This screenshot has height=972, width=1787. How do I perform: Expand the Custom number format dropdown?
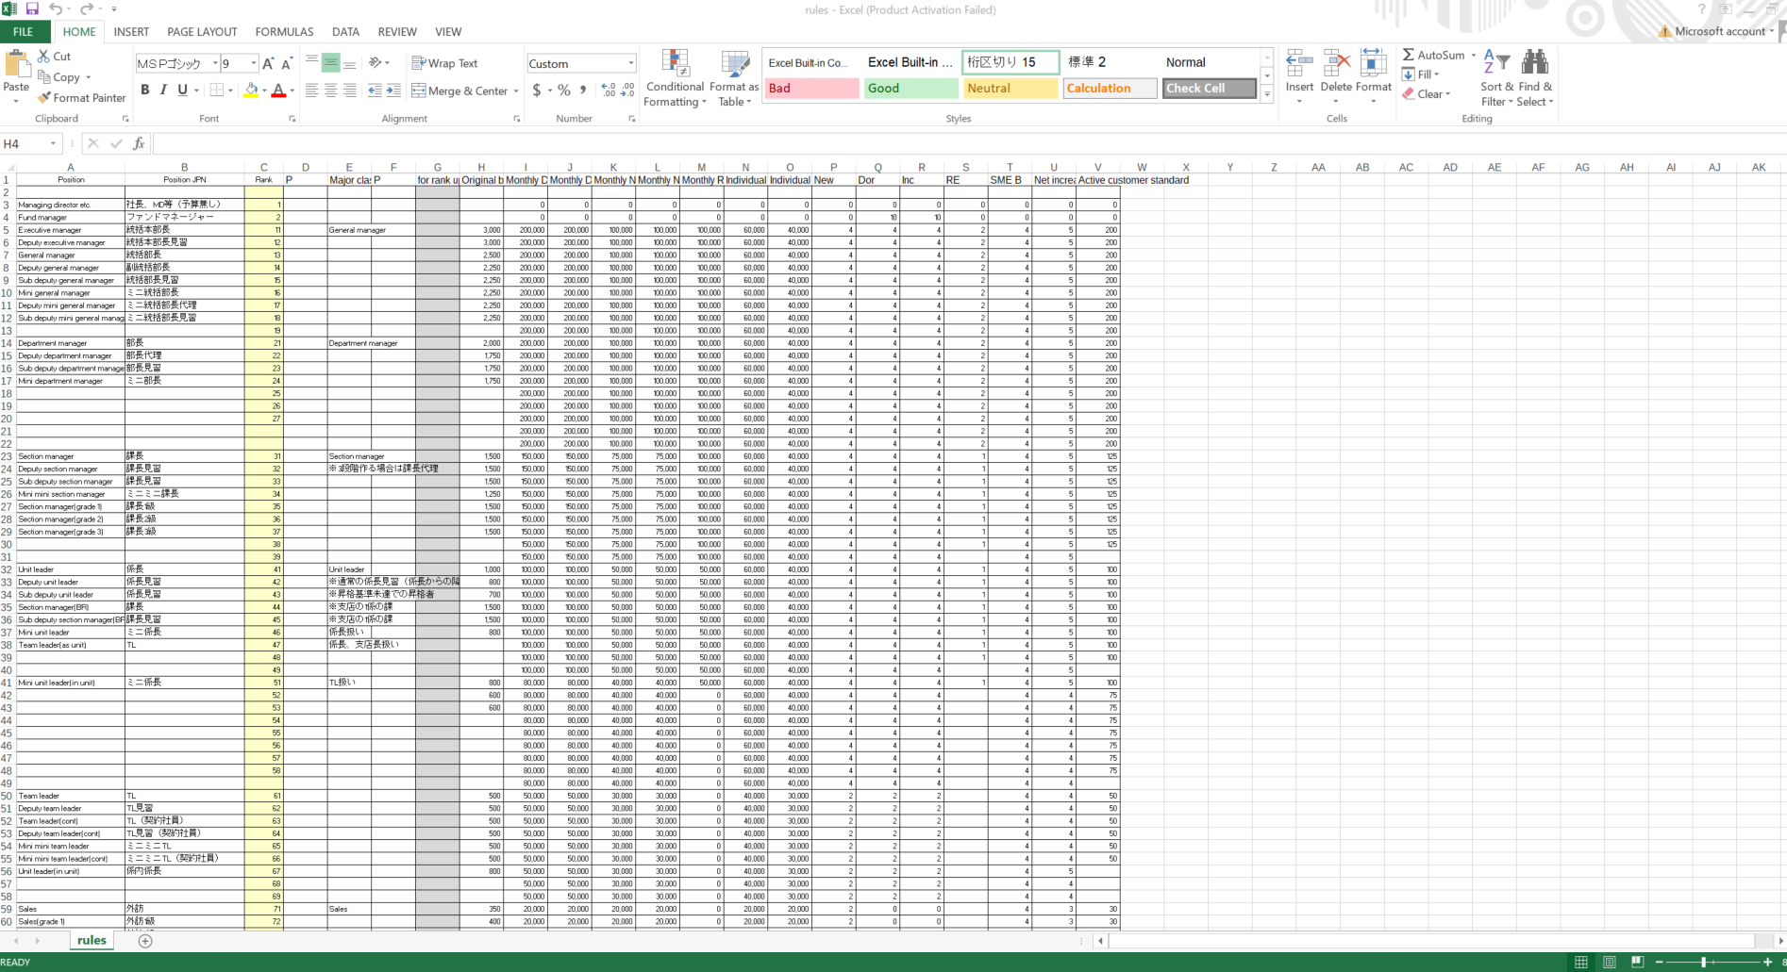point(631,63)
